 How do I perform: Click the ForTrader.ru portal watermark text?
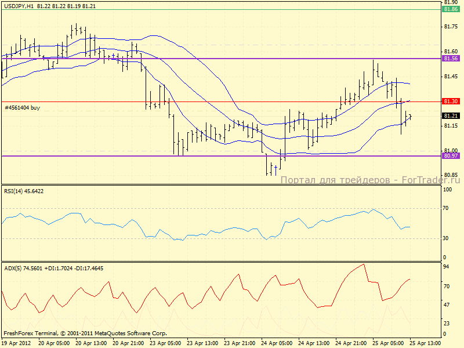pyautogui.click(x=371, y=180)
